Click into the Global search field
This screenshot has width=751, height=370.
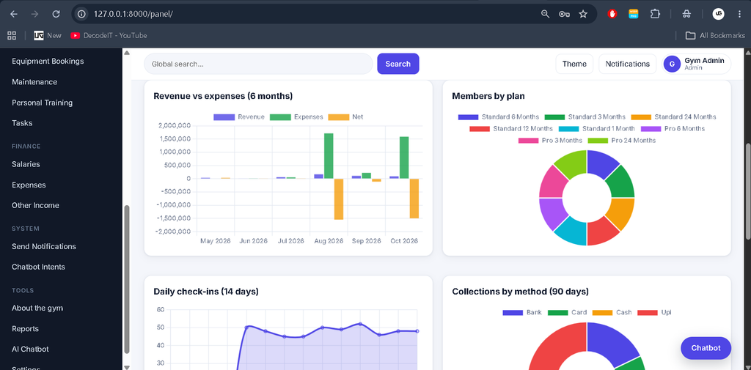coord(258,64)
